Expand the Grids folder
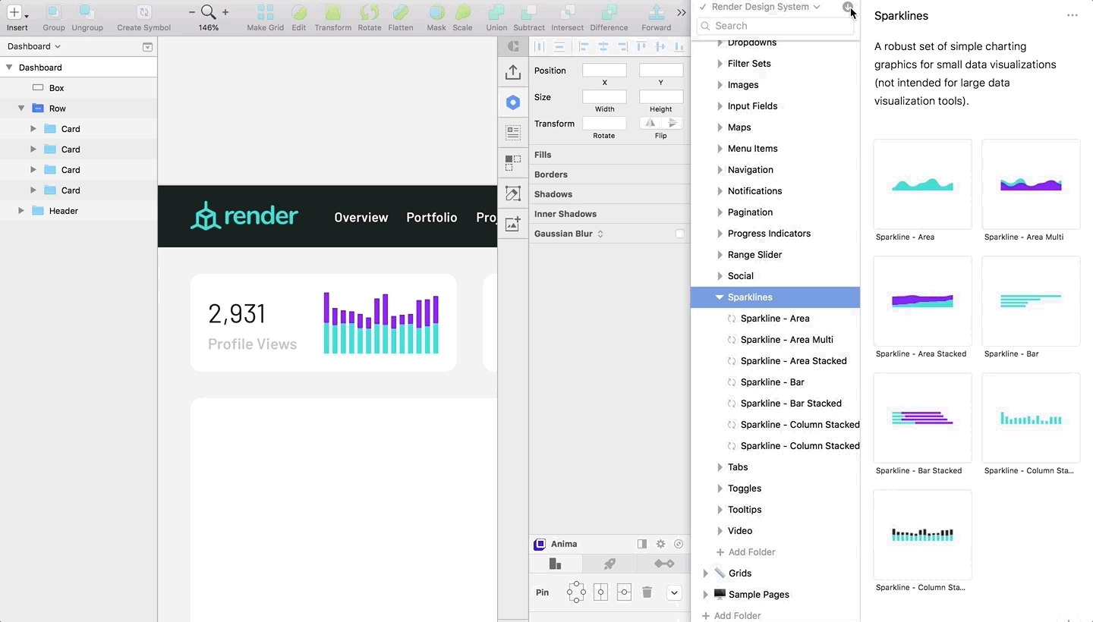1093x622 pixels. click(706, 573)
